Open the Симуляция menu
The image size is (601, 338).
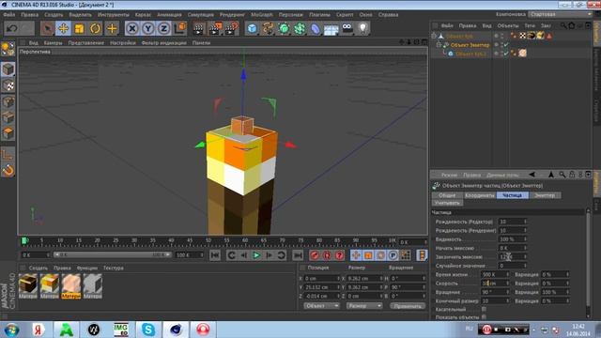click(200, 15)
